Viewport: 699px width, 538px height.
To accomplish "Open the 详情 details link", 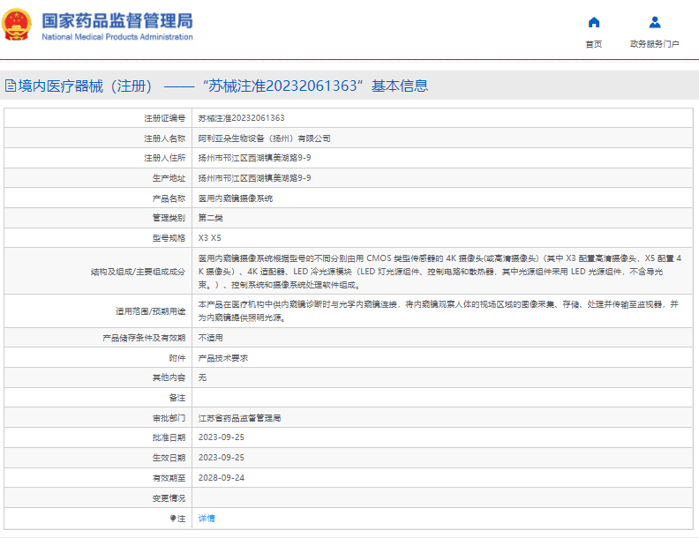I will tap(207, 519).
